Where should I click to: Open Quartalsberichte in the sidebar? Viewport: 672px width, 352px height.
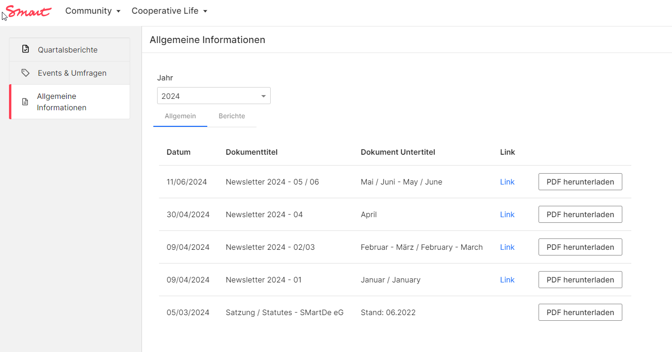70,50
